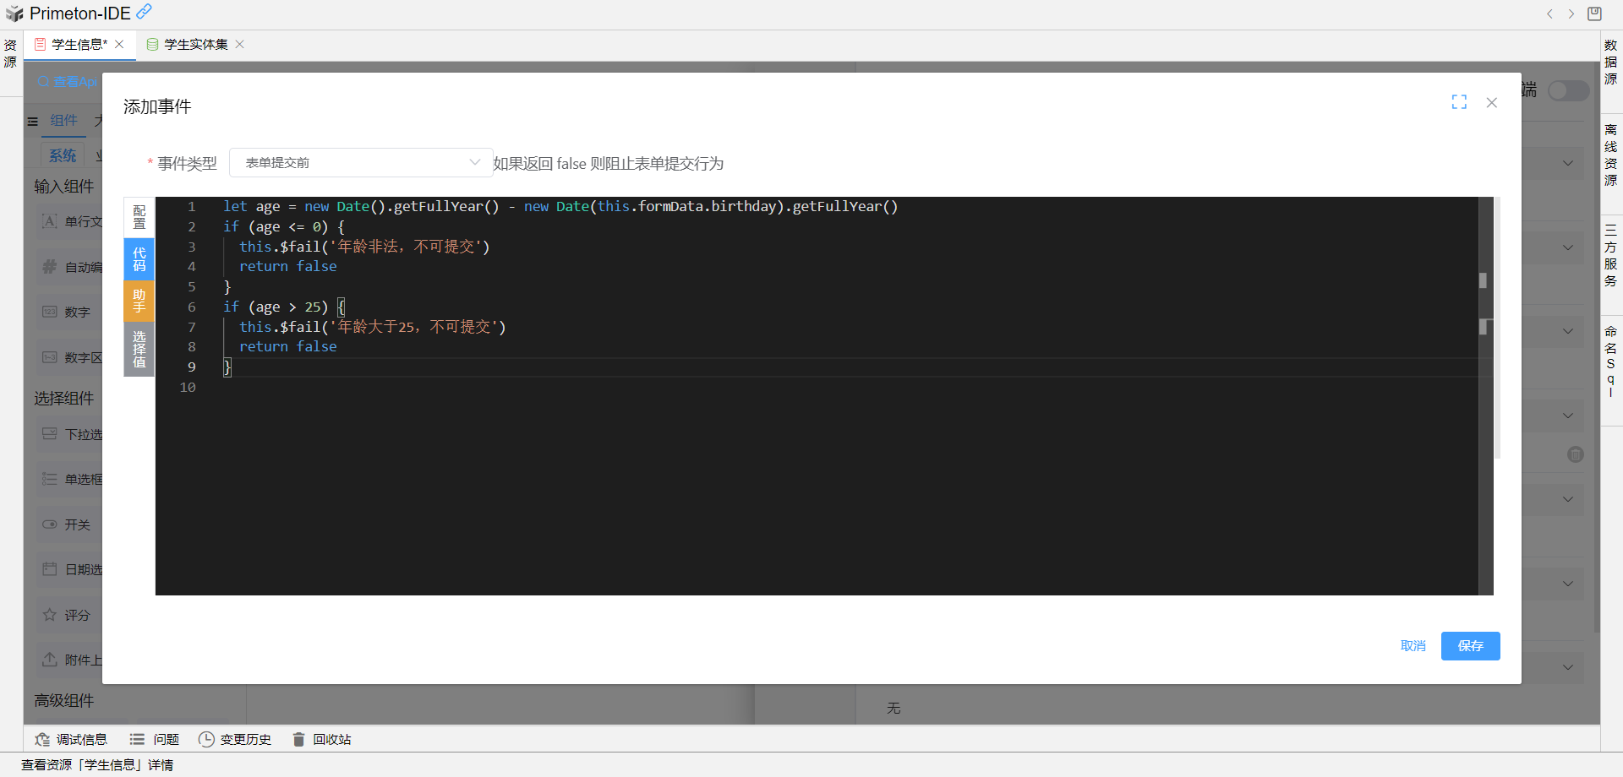Open the 变更历史 change history
1623x777 pixels.
pos(235,739)
